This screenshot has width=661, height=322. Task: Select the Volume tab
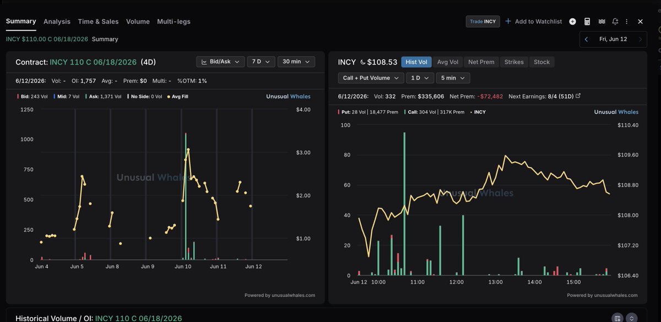(138, 21)
